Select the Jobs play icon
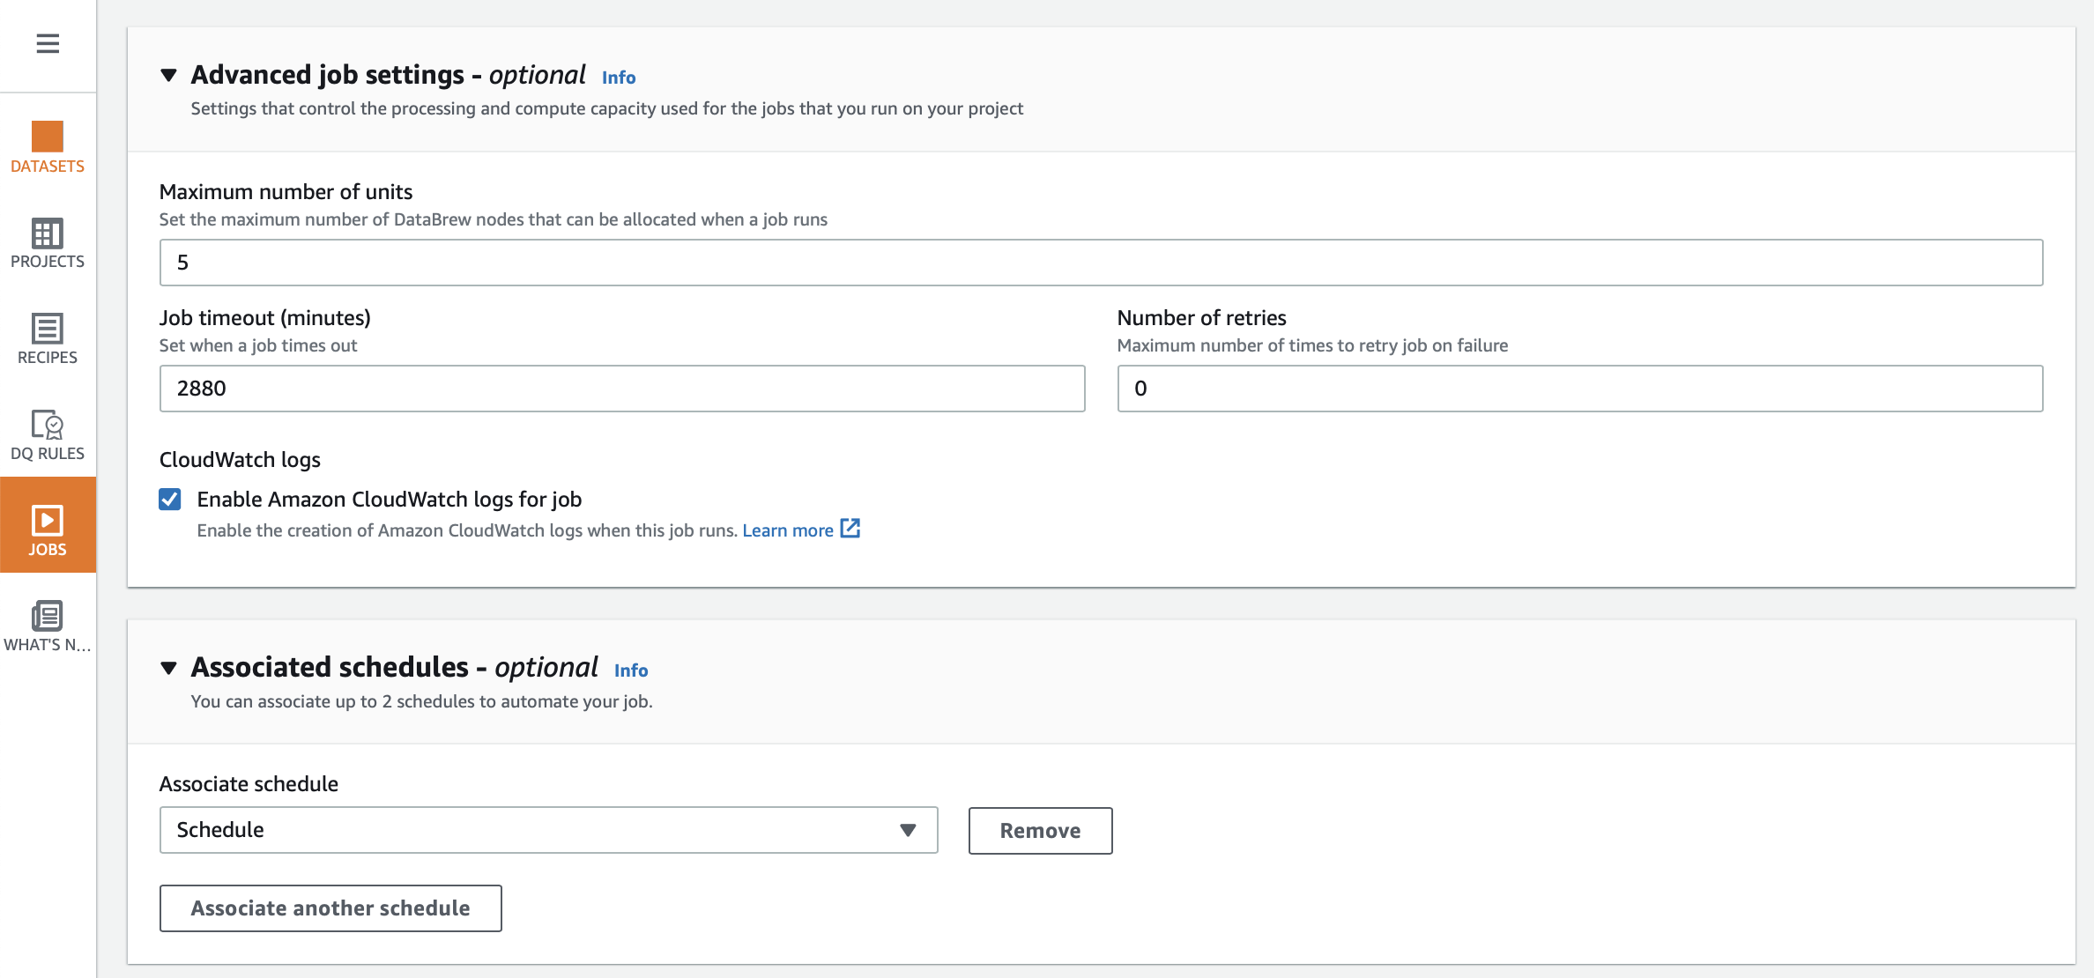Image resolution: width=2094 pixels, height=978 pixels. [x=48, y=521]
